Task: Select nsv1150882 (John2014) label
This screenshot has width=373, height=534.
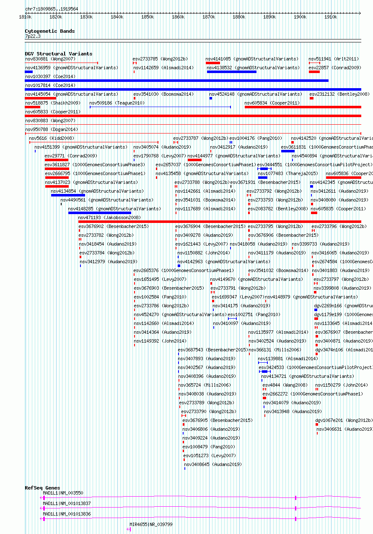Action: point(204,253)
